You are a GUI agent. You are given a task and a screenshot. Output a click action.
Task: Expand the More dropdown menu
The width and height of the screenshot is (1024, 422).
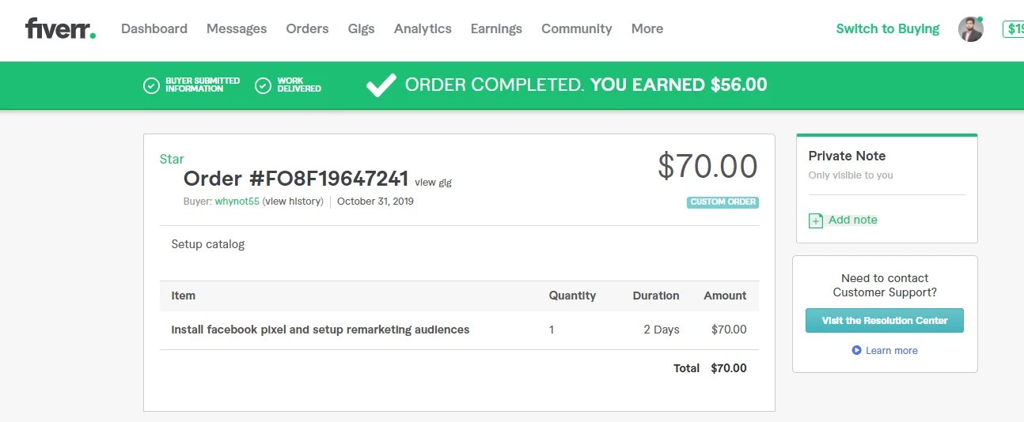pyautogui.click(x=647, y=29)
